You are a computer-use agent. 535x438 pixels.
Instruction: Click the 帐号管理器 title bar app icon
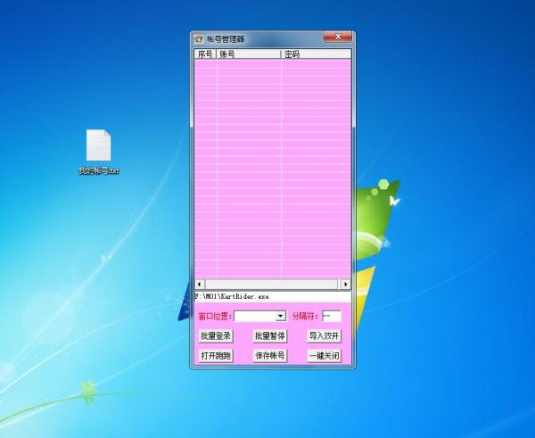click(x=199, y=39)
